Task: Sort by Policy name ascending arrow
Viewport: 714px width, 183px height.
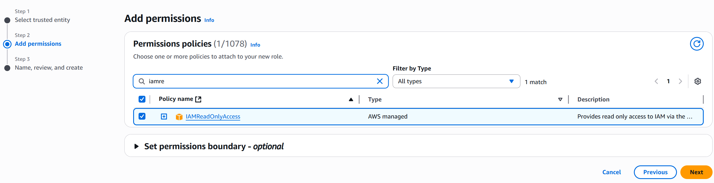Action: pyautogui.click(x=351, y=99)
